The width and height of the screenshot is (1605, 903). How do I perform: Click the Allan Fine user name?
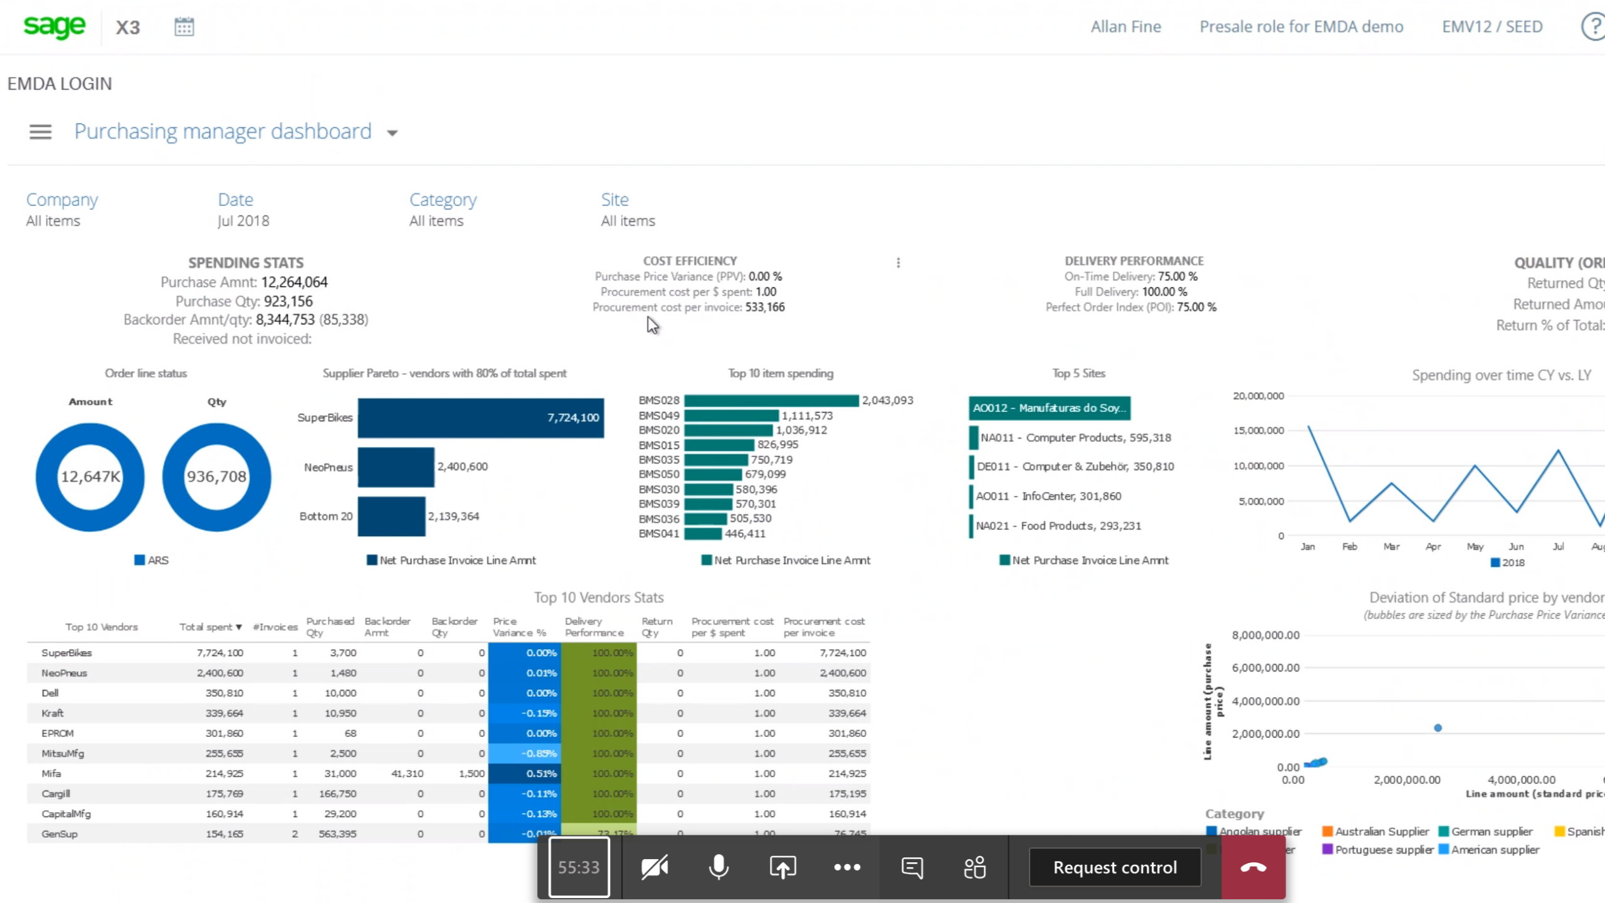tap(1126, 27)
